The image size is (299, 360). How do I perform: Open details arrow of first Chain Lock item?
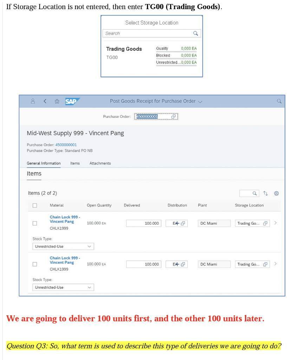pyautogui.click(x=275, y=223)
